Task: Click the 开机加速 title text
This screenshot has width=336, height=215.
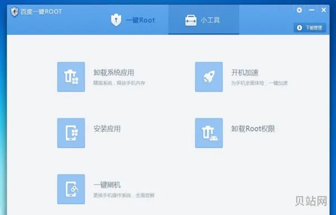Action: pyautogui.click(x=245, y=73)
